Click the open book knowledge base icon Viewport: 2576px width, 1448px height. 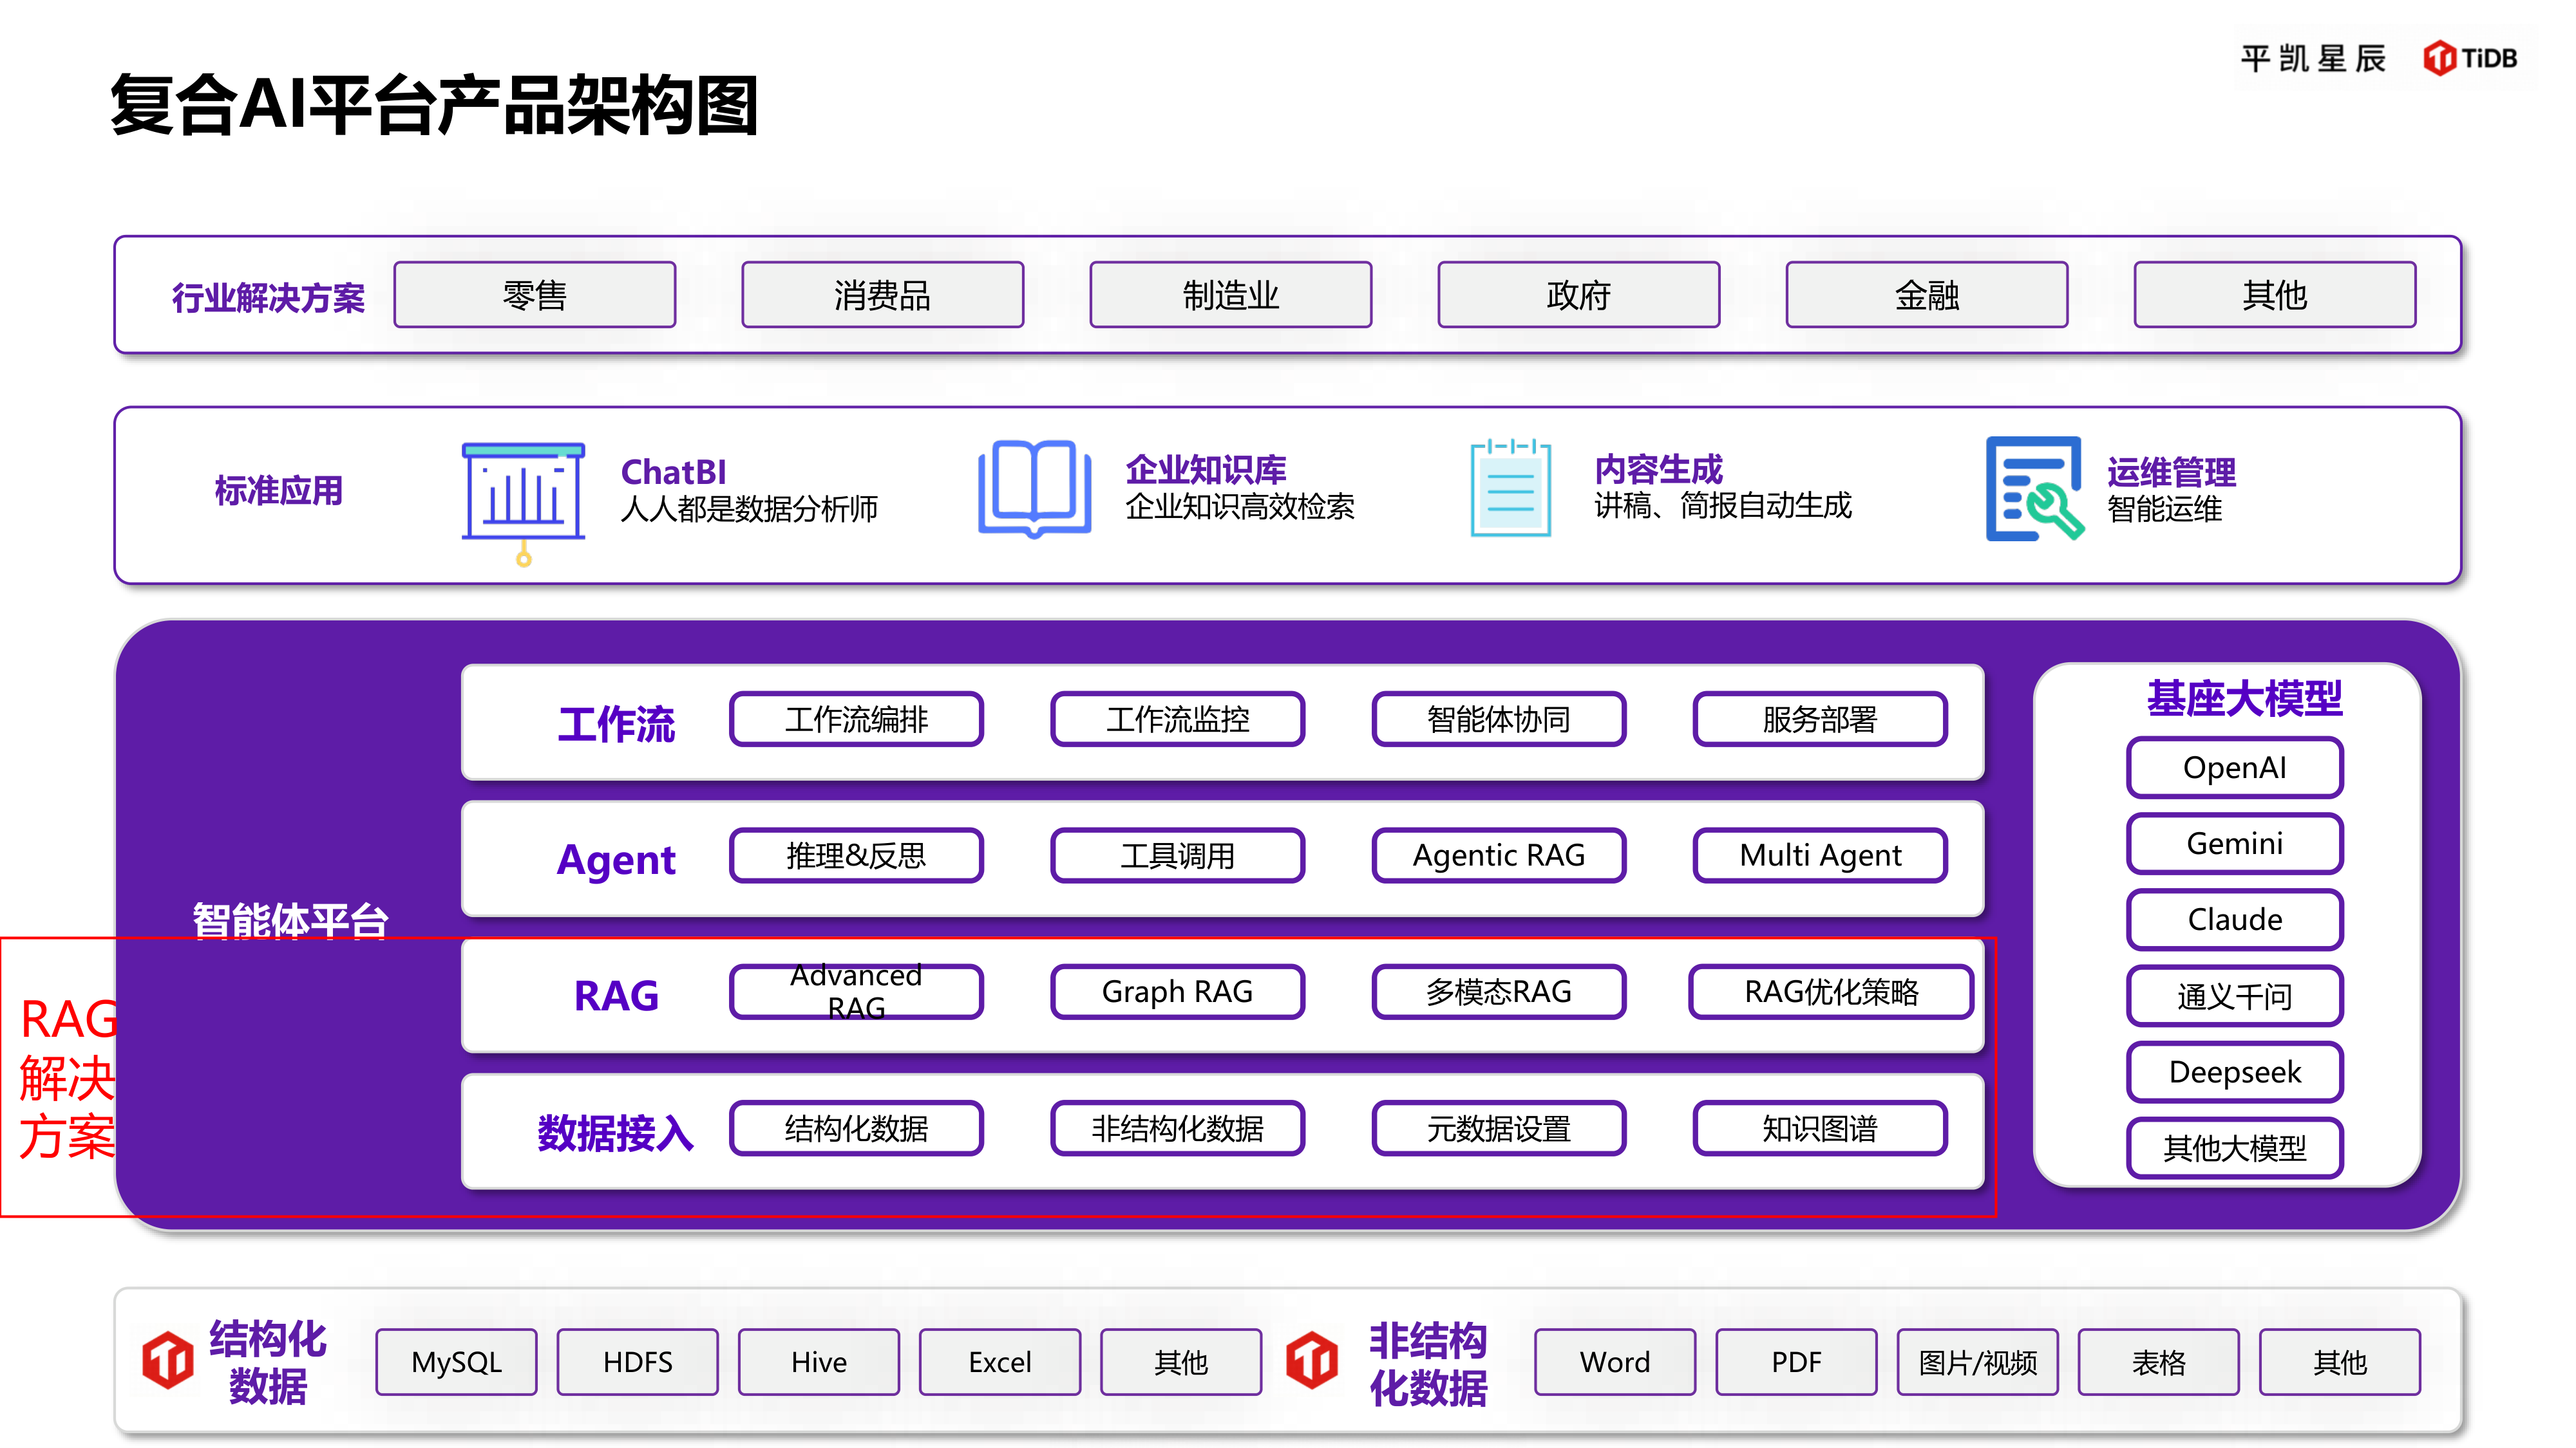tap(1034, 488)
